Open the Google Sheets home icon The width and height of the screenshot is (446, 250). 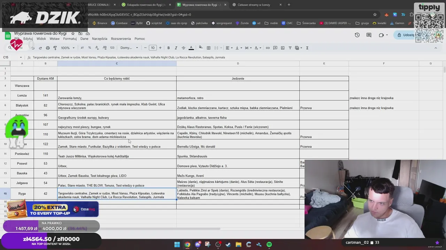[x=8, y=35]
